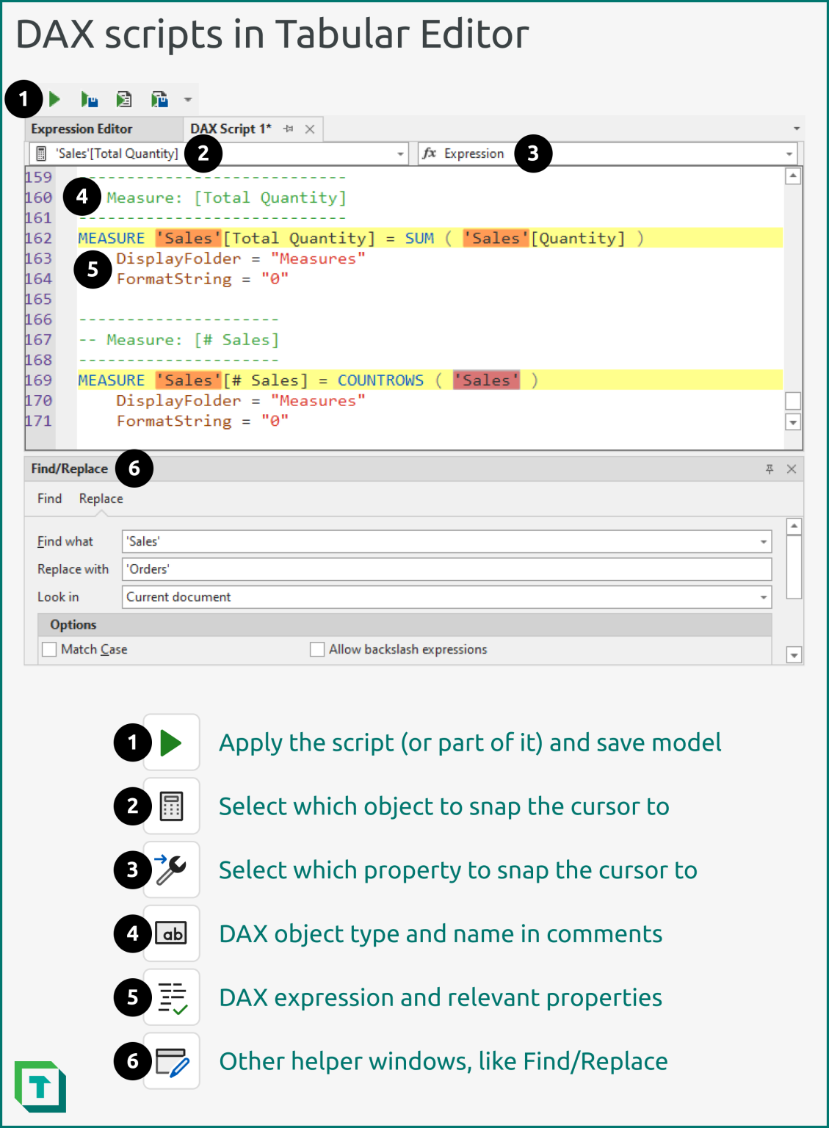Select the Replace tab
This screenshot has width=829, height=1128.
[x=100, y=498]
